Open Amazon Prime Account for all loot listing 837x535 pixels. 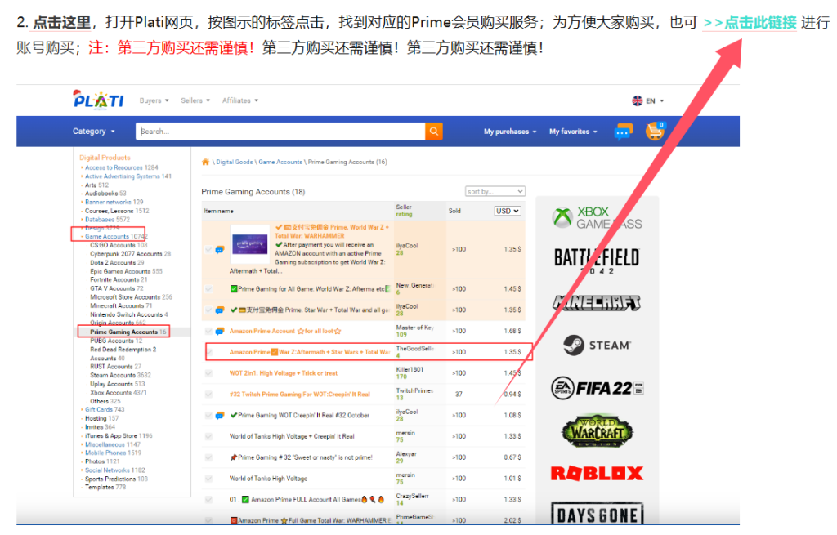coord(285,332)
